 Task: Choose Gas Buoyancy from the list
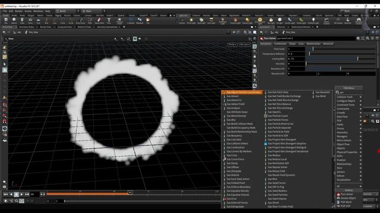click(234, 135)
